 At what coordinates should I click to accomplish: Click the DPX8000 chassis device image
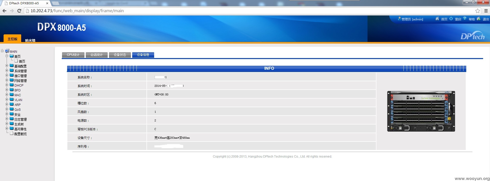pyautogui.click(x=421, y=111)
